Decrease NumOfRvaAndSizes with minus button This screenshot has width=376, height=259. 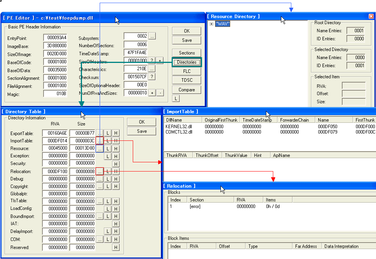[160, 93]
